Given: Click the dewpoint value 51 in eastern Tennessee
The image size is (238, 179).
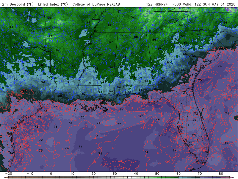Looking at the screenshot, I should pyautogui.click(x=151, y=31).
